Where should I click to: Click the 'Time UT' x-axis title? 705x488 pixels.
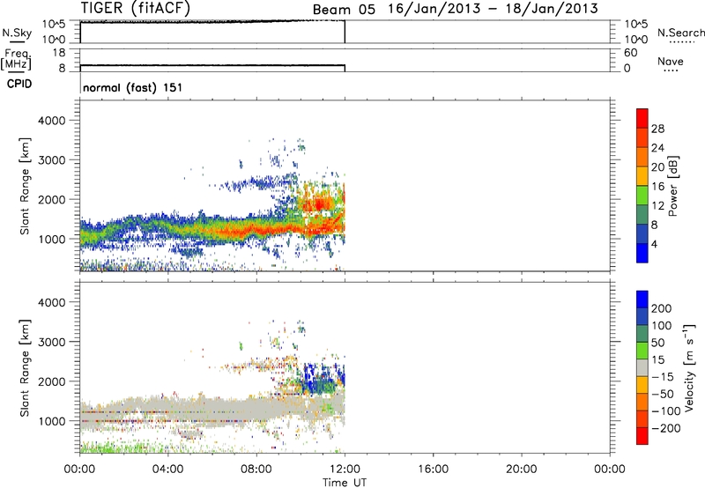(x=345, y=483)
